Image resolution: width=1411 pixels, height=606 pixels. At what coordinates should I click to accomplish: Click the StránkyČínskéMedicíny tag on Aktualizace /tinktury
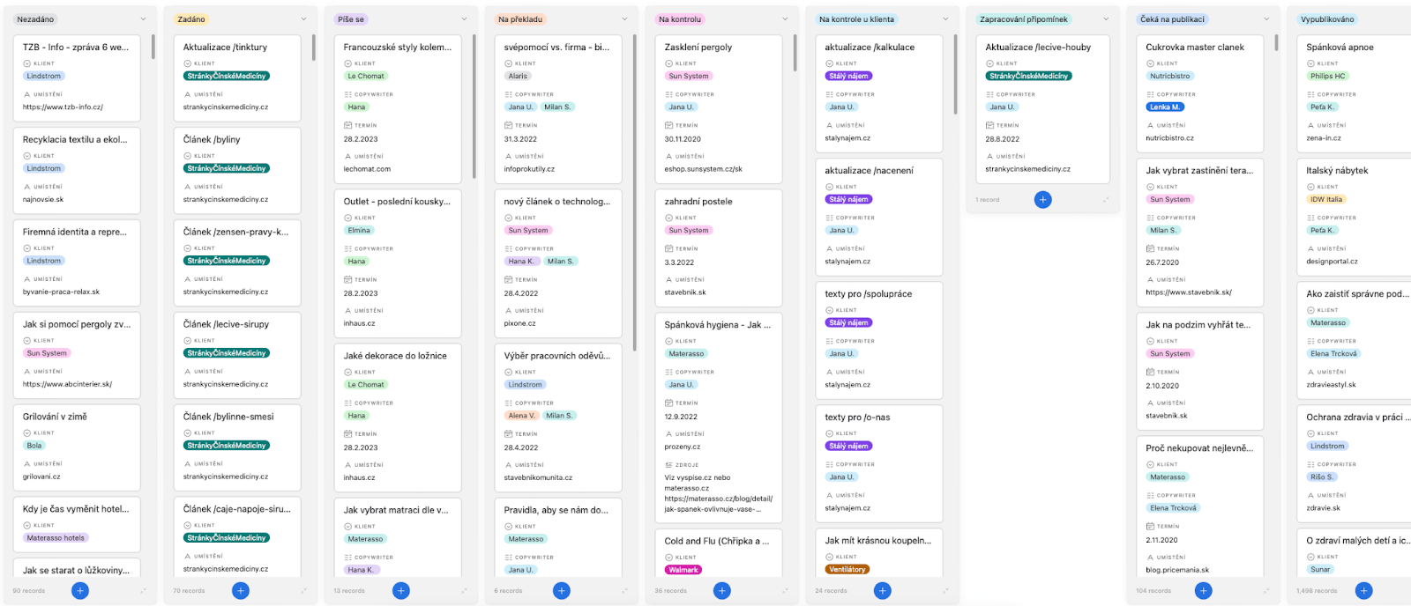[227, 77]
